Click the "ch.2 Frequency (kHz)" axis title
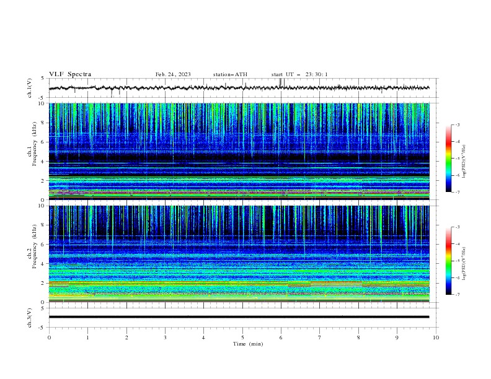 click(x=32, y=246)
